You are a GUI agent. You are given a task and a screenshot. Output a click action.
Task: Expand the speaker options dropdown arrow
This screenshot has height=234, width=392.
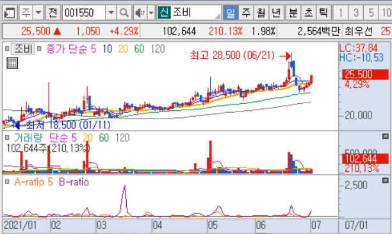click(151, 13)
